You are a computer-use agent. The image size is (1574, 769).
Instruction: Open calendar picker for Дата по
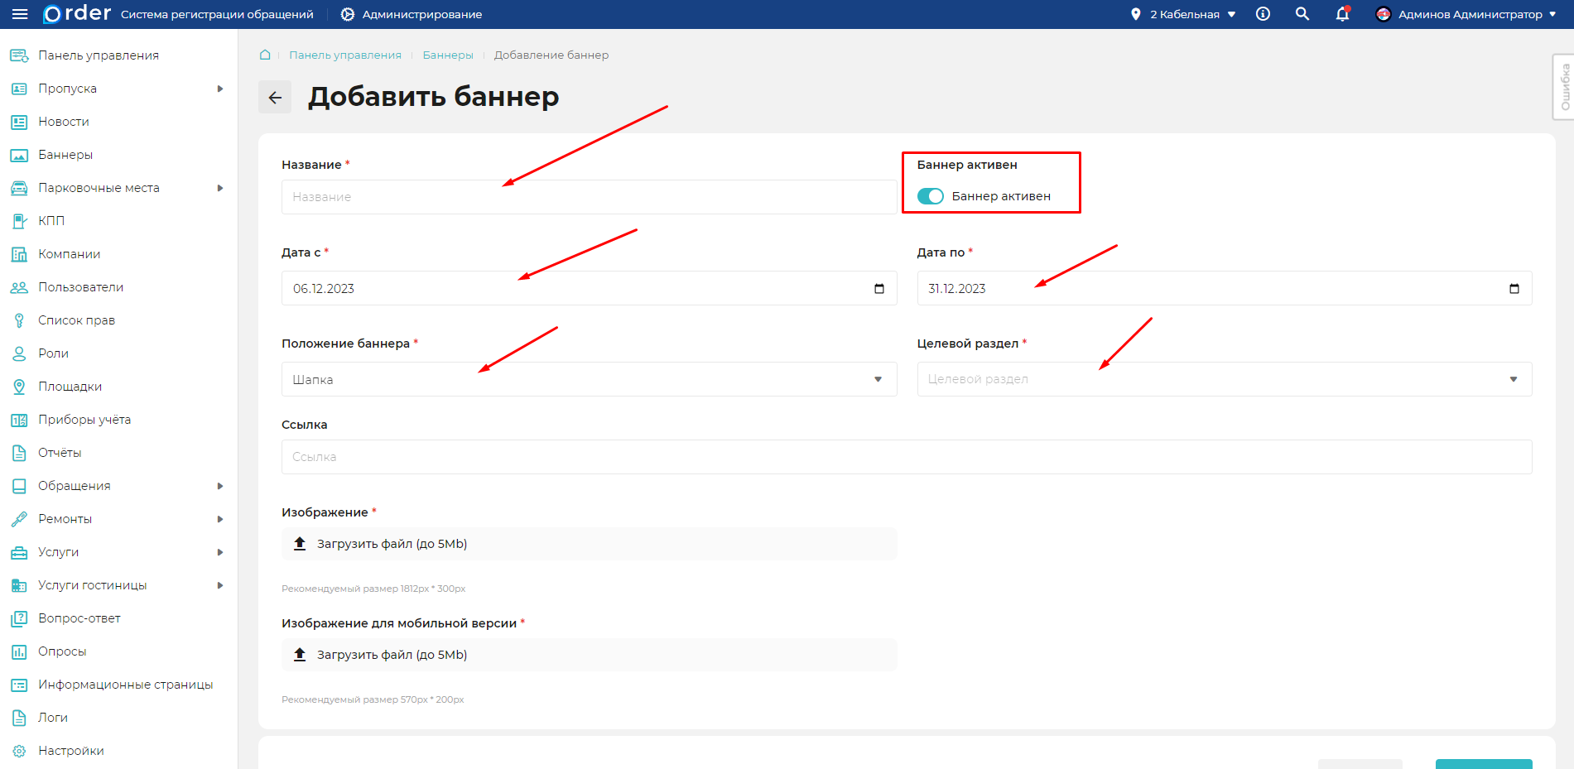pos(1514,288)
